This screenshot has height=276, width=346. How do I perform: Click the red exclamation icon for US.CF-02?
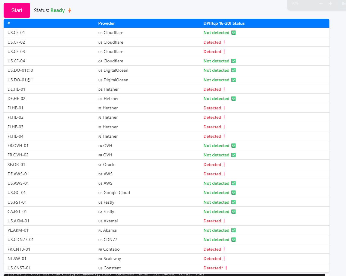pos(224,42)
